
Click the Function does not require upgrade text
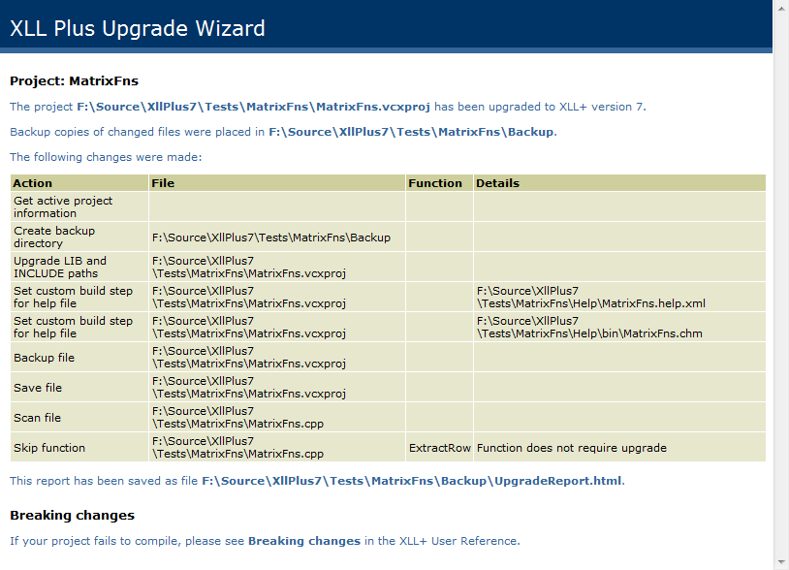(x=571, y=448)
